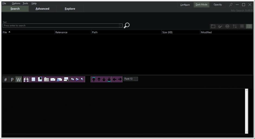Maximize the Mo-Search window
This screenshot has width=255, height=139.
243,5
